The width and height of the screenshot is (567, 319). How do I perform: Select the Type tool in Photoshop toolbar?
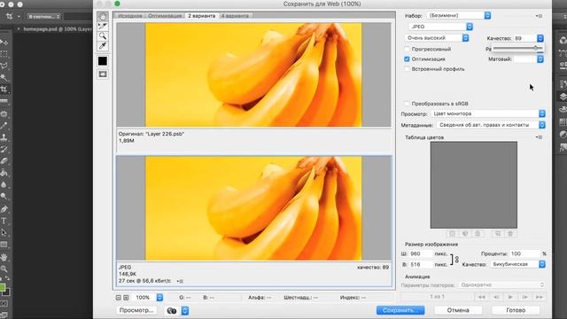point(4,221)
